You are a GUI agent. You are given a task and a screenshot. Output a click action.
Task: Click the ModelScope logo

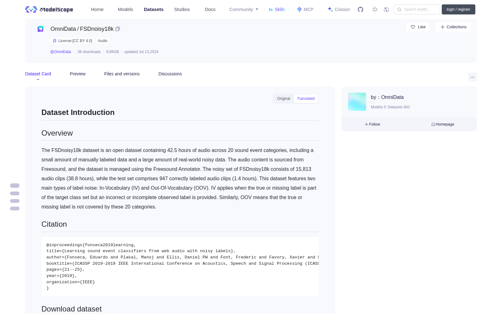tap(49, 9)
